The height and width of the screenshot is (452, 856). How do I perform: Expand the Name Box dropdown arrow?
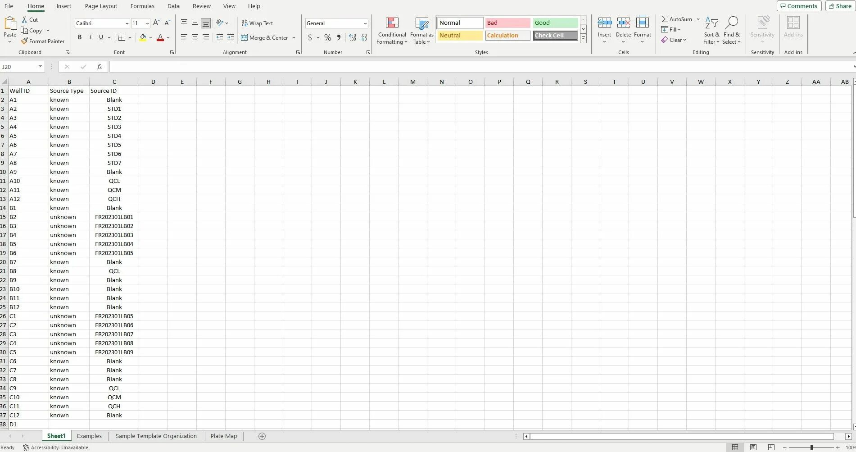(x=40, y=67)
